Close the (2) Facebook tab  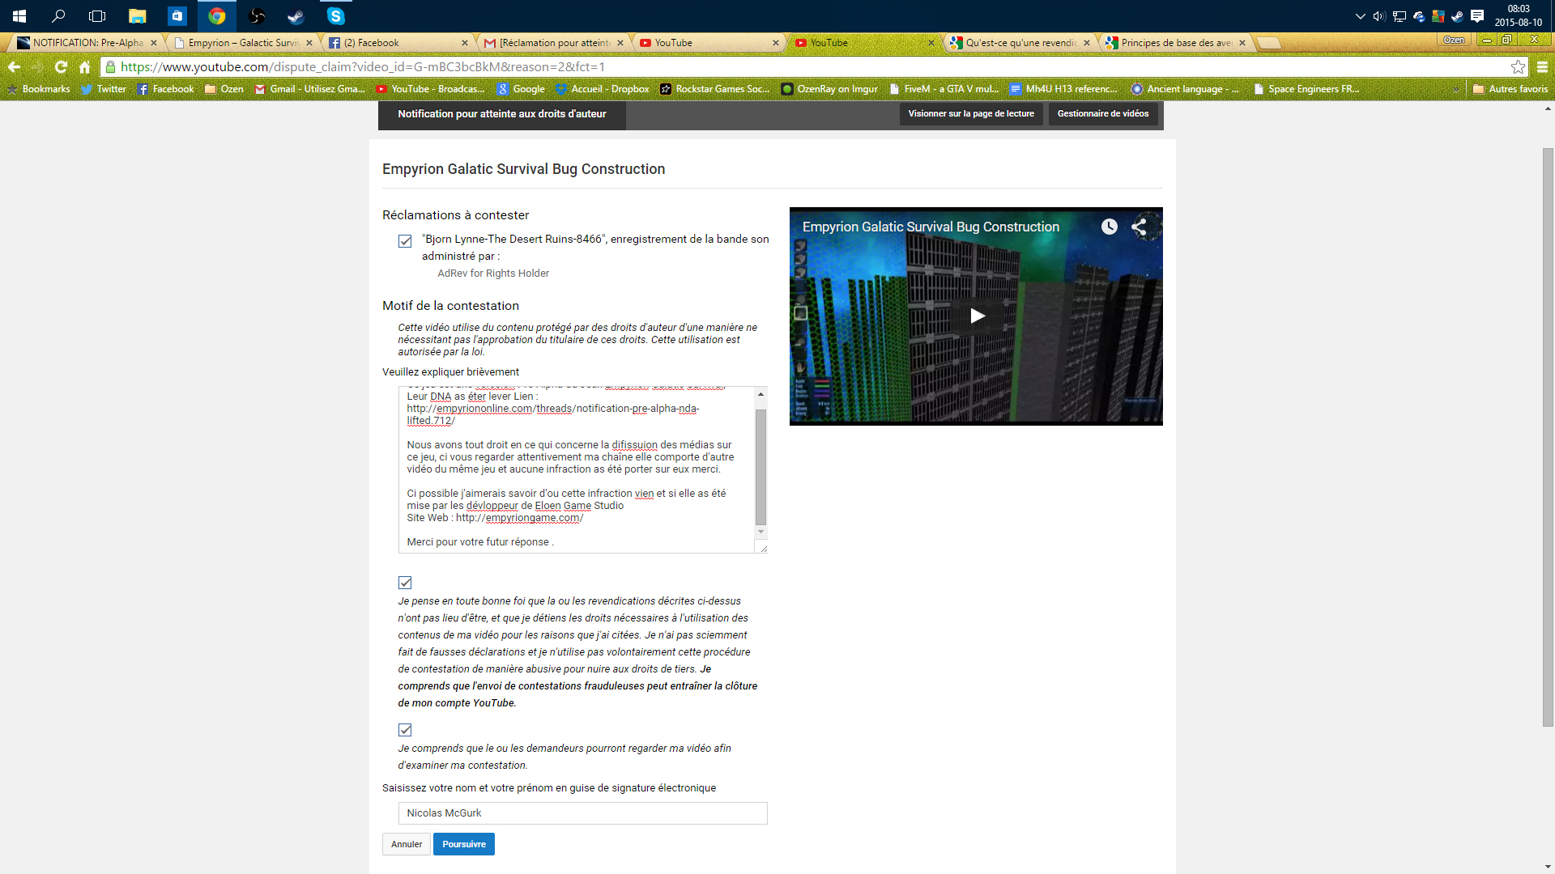pos(465,43)
